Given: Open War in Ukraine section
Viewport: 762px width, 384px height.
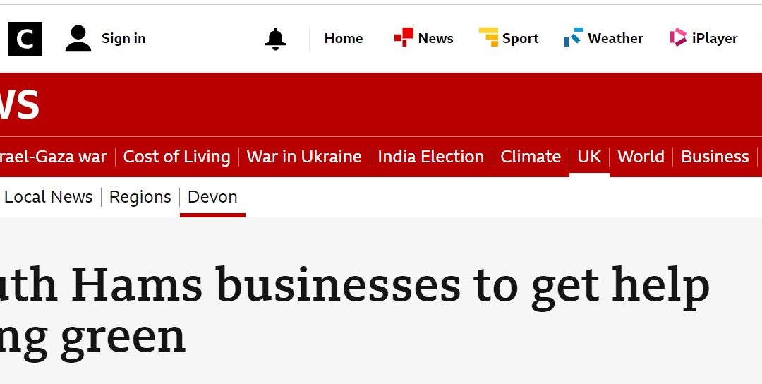Looking at the screenshot, I should pos(304,157).
